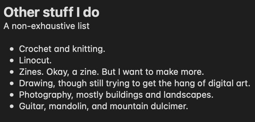Click the bullet beside Linocut
255x122 pixels.
click(12, 61)
